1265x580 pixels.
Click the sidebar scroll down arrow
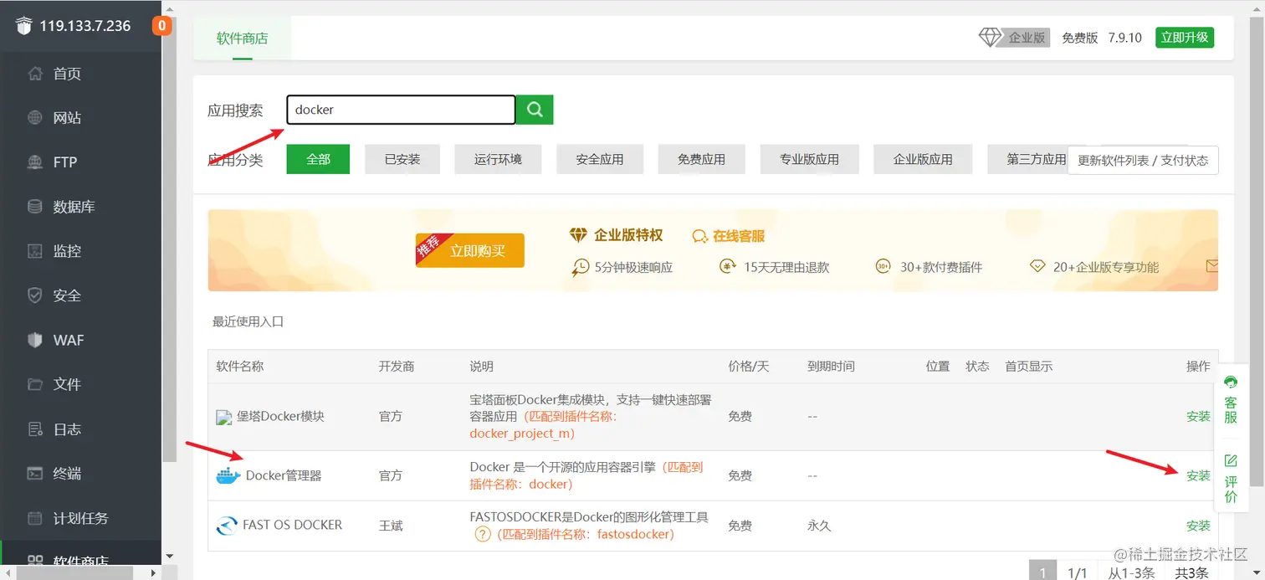pyautogui.click(x=169, y=555)
